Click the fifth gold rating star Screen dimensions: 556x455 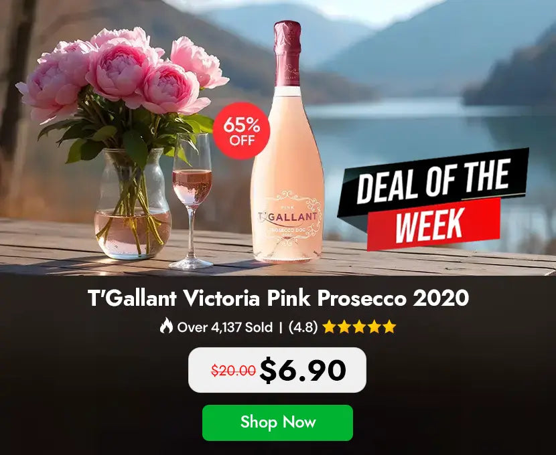389,327
